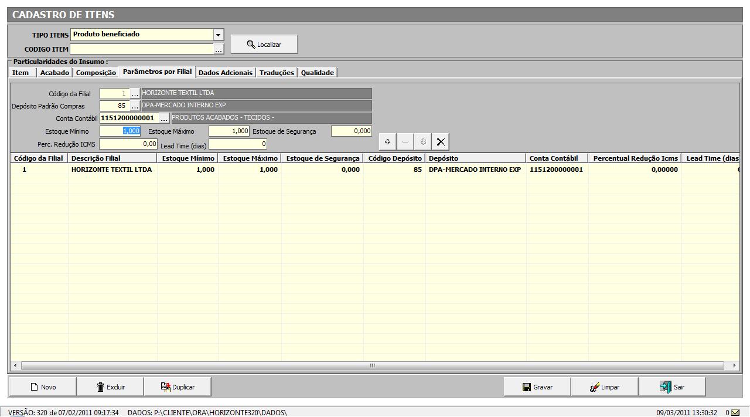Click the Excluir trash can button
This screenshot has height=417, width=750.
point(111,387)
